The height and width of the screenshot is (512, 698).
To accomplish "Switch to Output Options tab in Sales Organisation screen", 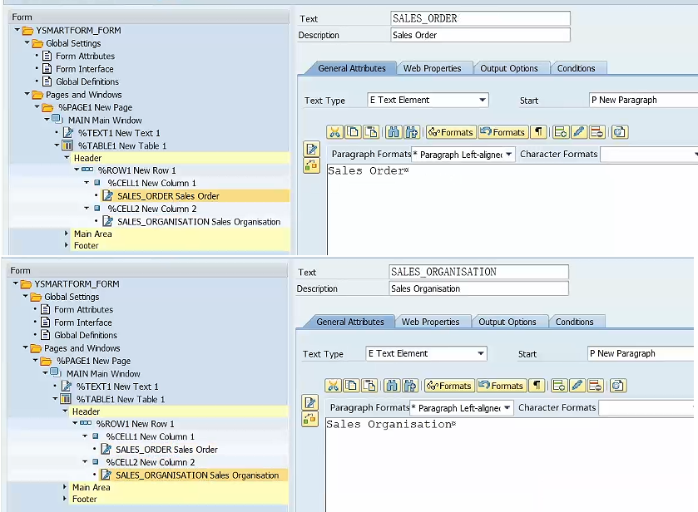I will coord(507,322).
